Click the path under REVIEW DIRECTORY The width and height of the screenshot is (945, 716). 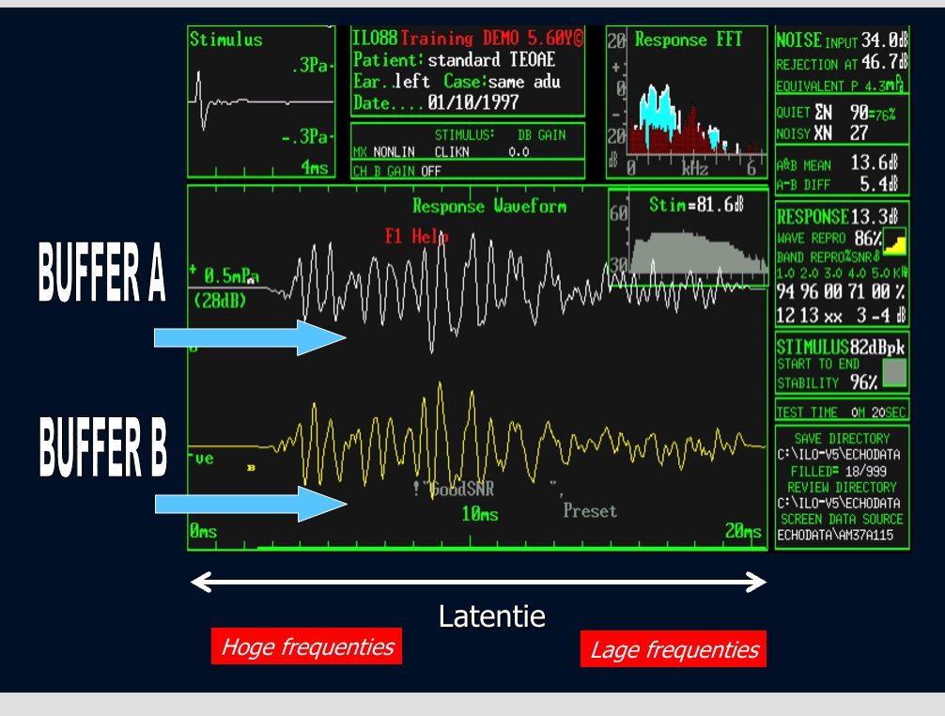pos(838,504)
